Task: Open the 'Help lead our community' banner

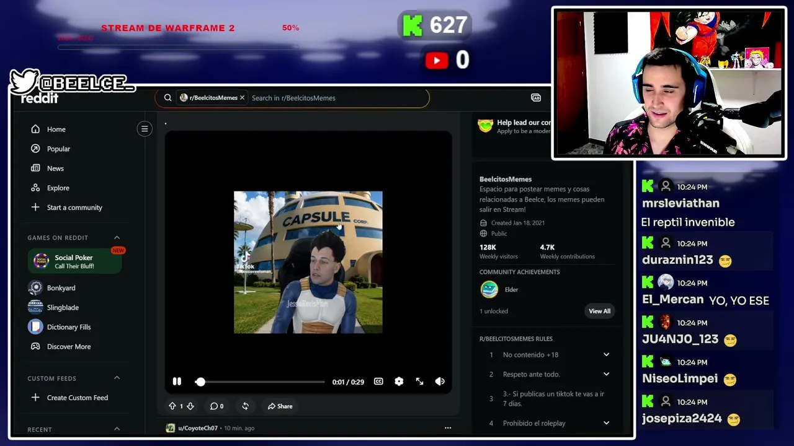Action: [x=514, y=126]
